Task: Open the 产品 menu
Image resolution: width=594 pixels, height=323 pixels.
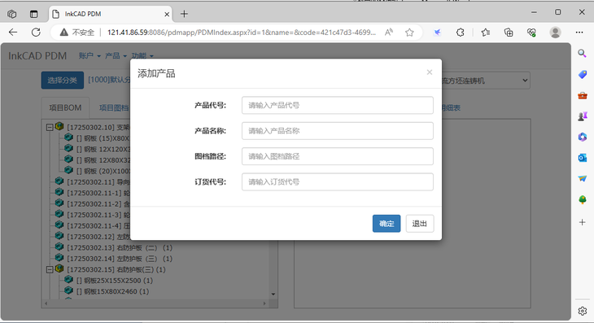Action: click(x=116, y=56)
